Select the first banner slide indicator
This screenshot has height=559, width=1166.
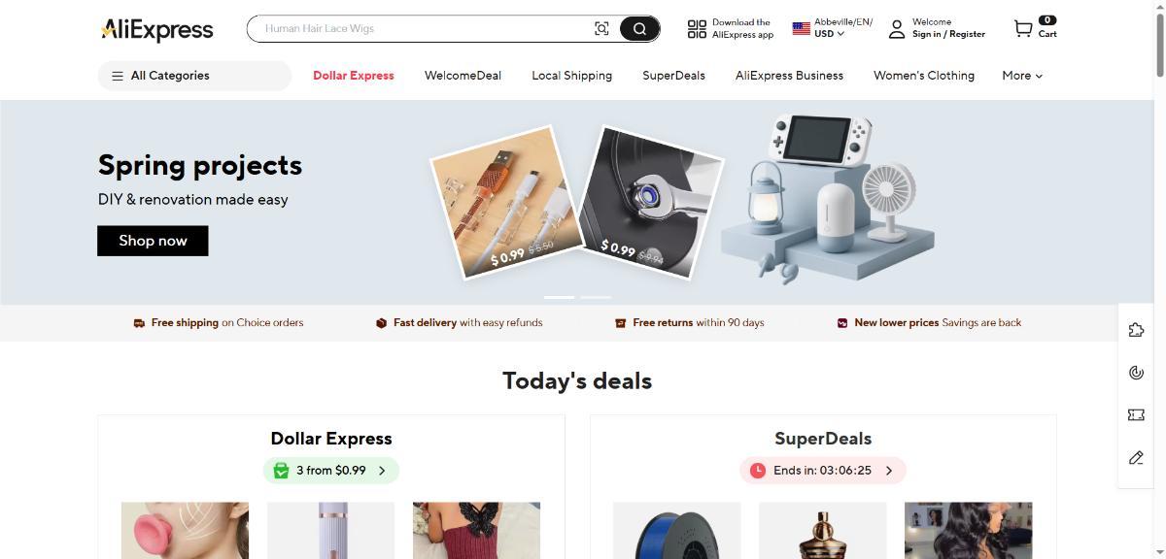click(559, 297)
